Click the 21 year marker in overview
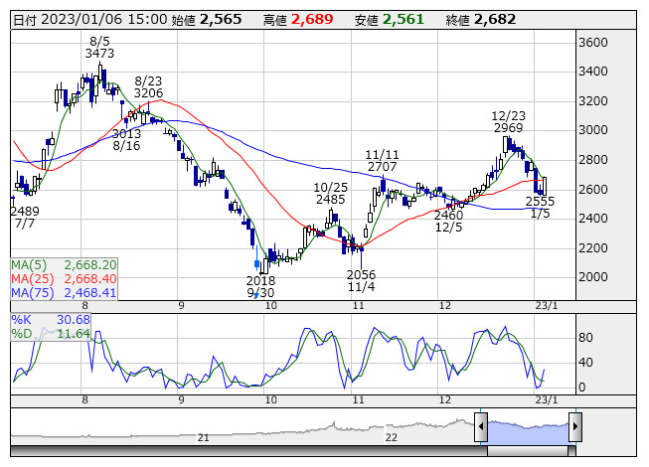This screenshot has height=467, width=649. point(203,437)
